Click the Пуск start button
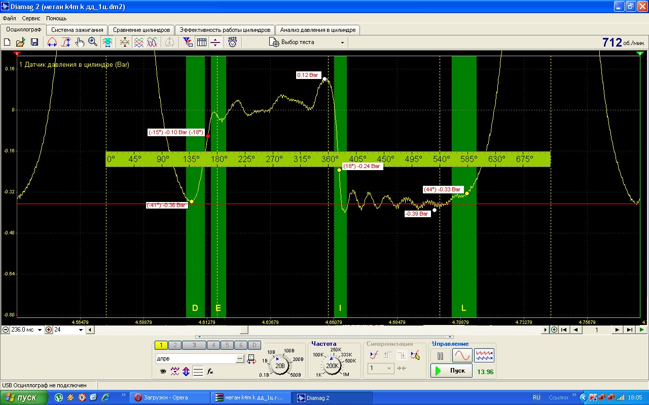The height and width of the screenshot is (405, 649). click(451, 371)
